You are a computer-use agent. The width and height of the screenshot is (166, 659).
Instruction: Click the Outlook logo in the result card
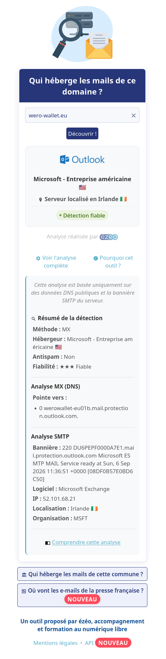[82, 160]
